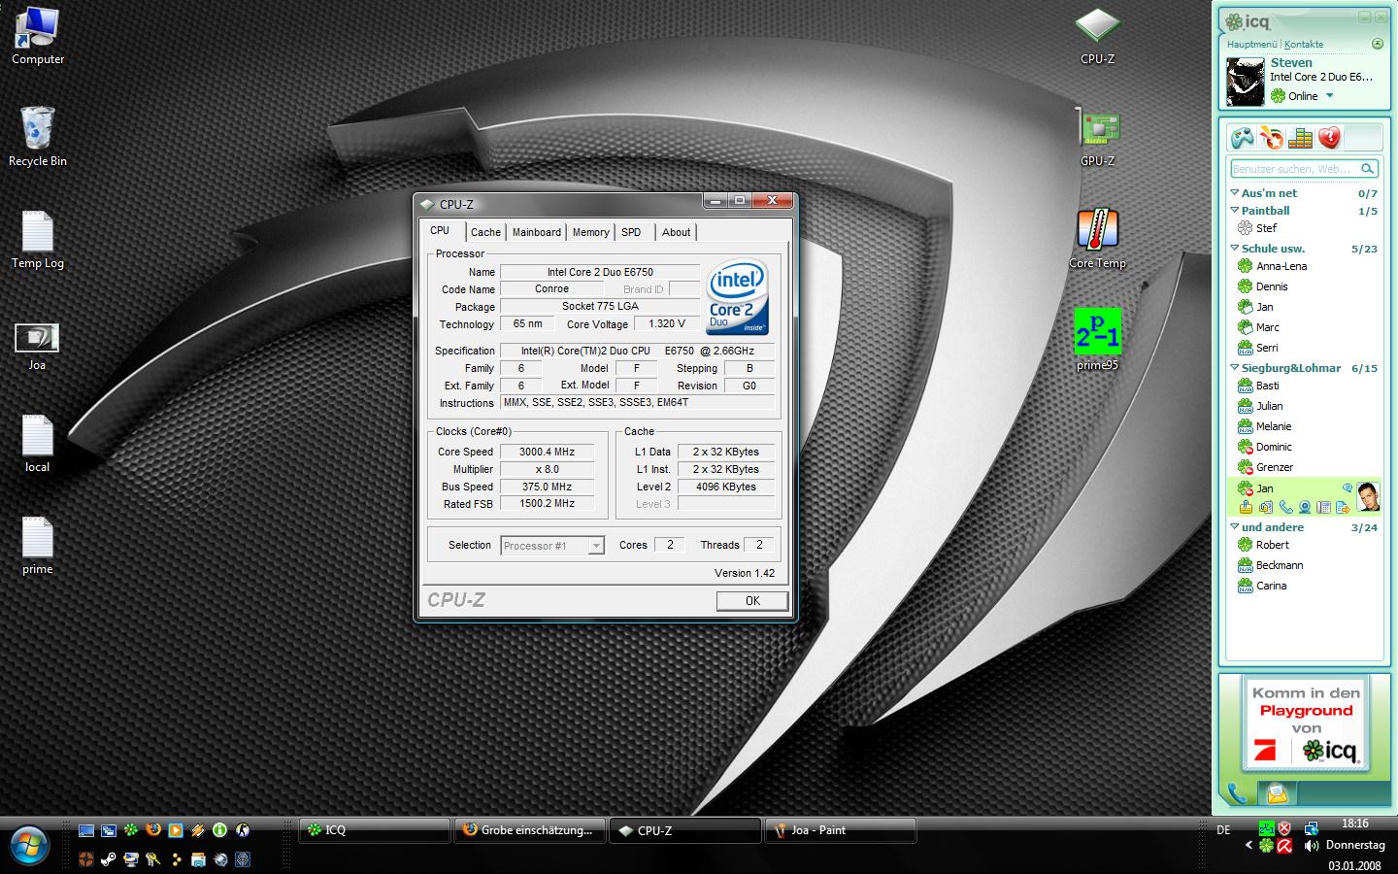Click the send file icon under Jan
Image resolution: width=1398 pixels, height=874 pixels.
(x=1343, y=507)
